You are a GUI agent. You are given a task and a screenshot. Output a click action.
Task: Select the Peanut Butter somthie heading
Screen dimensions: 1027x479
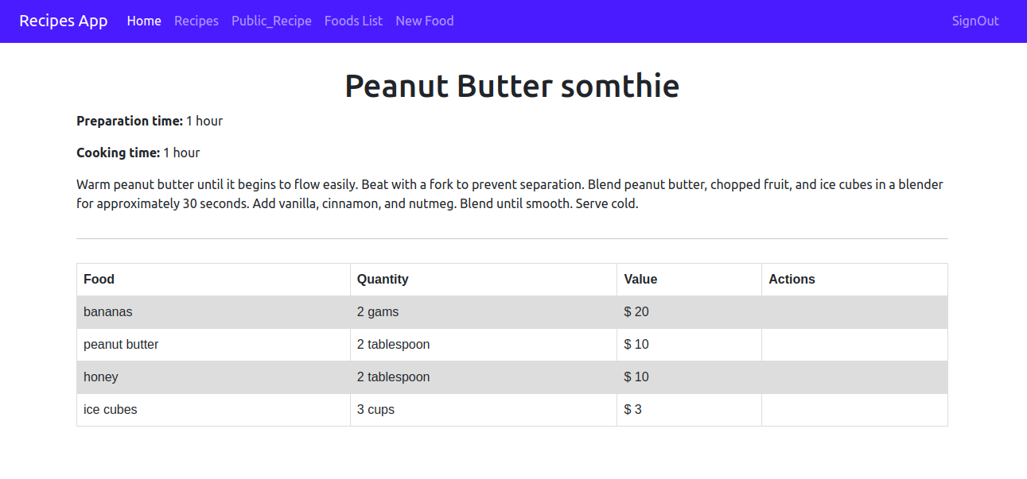pos(512,86)
